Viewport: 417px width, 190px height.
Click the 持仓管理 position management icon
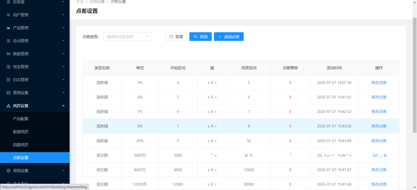[8, 41]
